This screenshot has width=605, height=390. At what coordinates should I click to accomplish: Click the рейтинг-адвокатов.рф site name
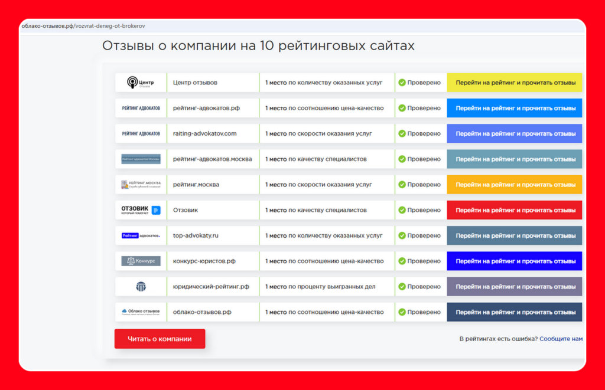(206, 108)
